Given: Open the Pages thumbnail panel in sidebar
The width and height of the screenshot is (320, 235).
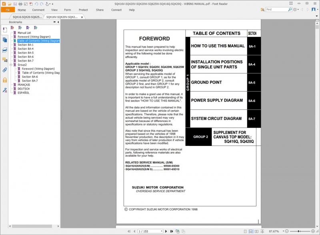Looking at the screenshot, I should click(5, 40).
